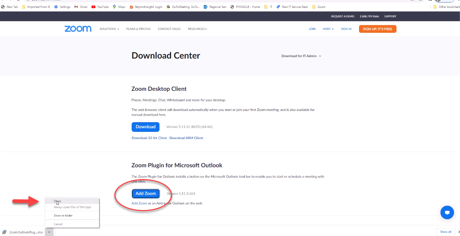This screenshot has height=236, width=460.
Task: Click Download ARM Client link
Action: click(186, 138)
